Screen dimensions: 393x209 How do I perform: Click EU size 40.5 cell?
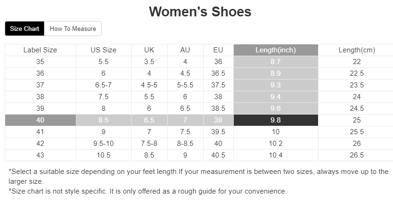218,155
